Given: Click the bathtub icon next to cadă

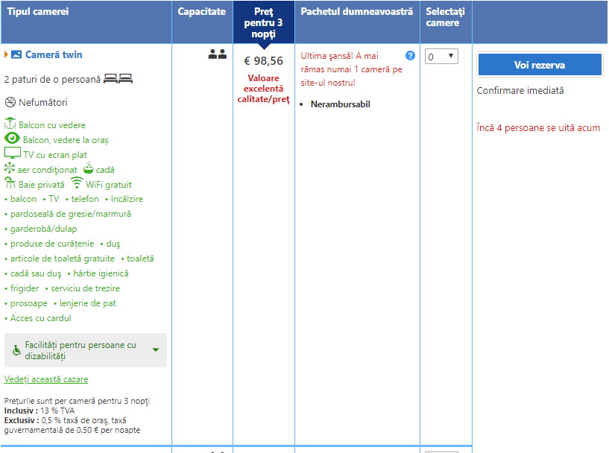Looking at the screenshot, I should (89, 168).
